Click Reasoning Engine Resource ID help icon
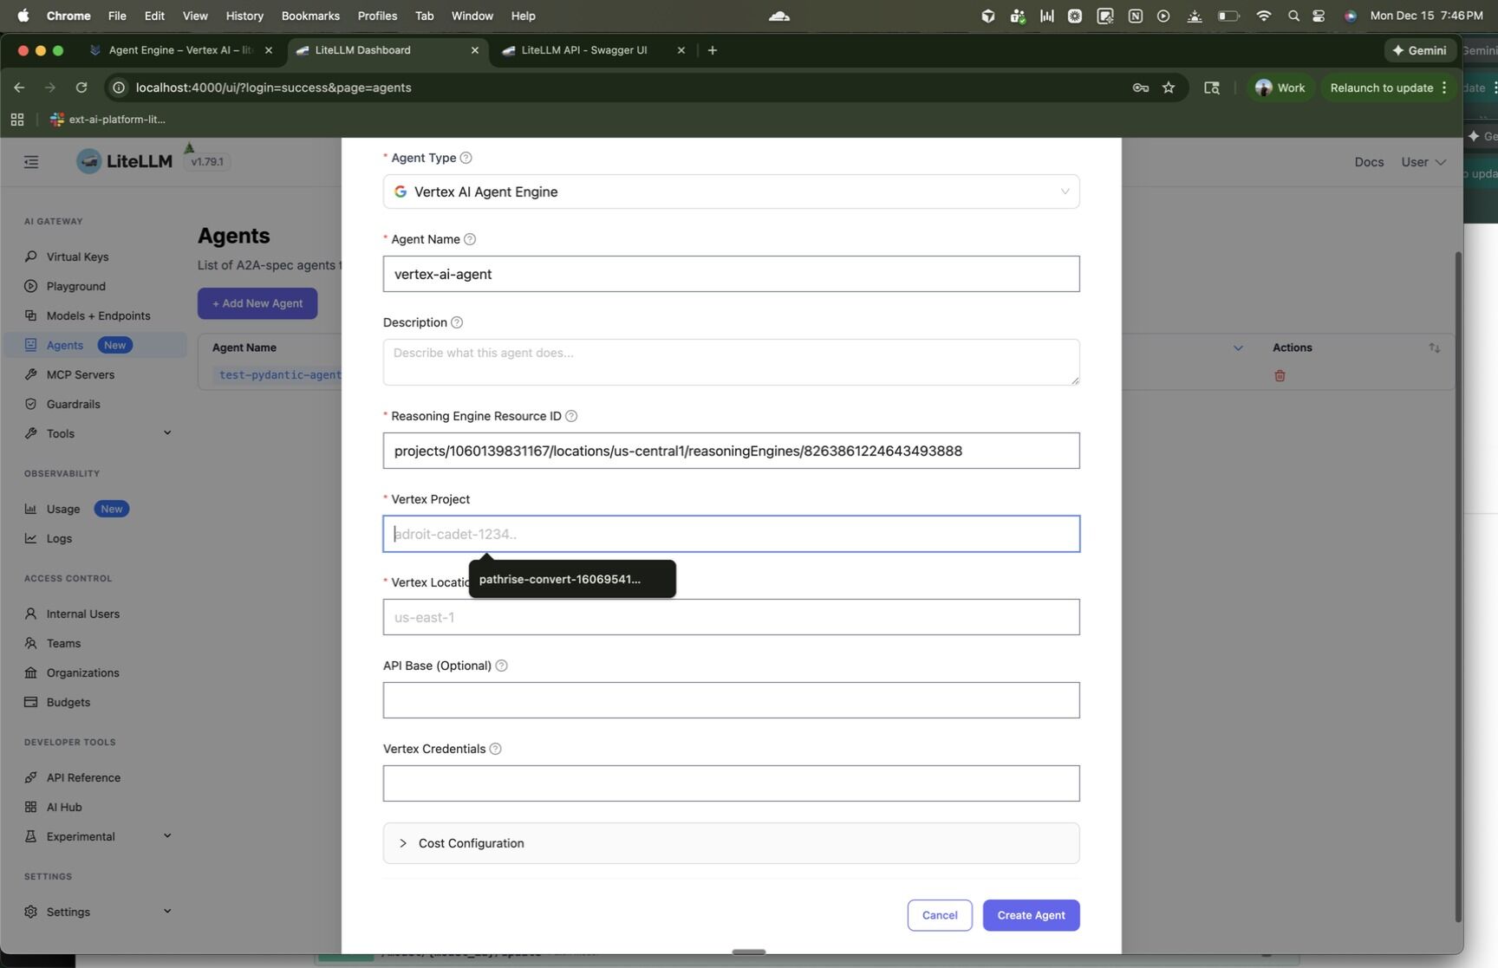This screenshot has height=968, width=1498. point(571,416)
